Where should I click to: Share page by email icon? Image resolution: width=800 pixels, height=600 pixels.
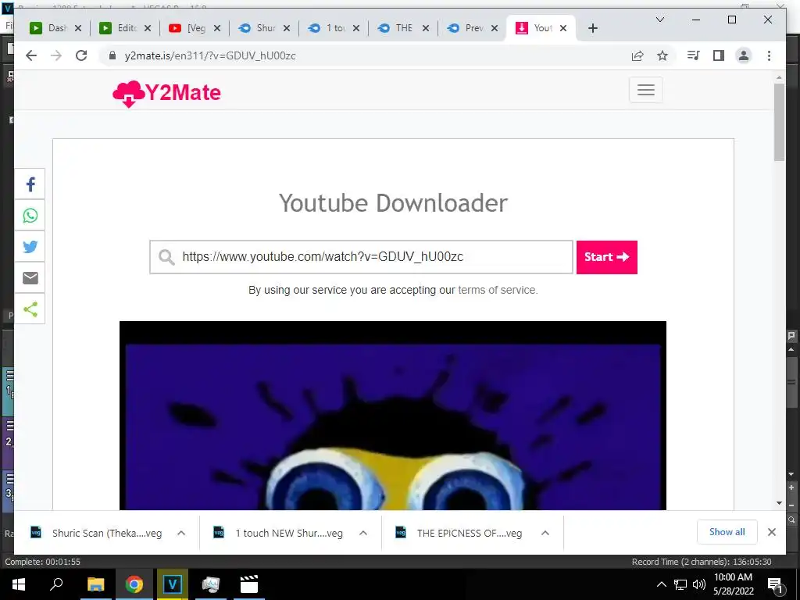[30, 277]
